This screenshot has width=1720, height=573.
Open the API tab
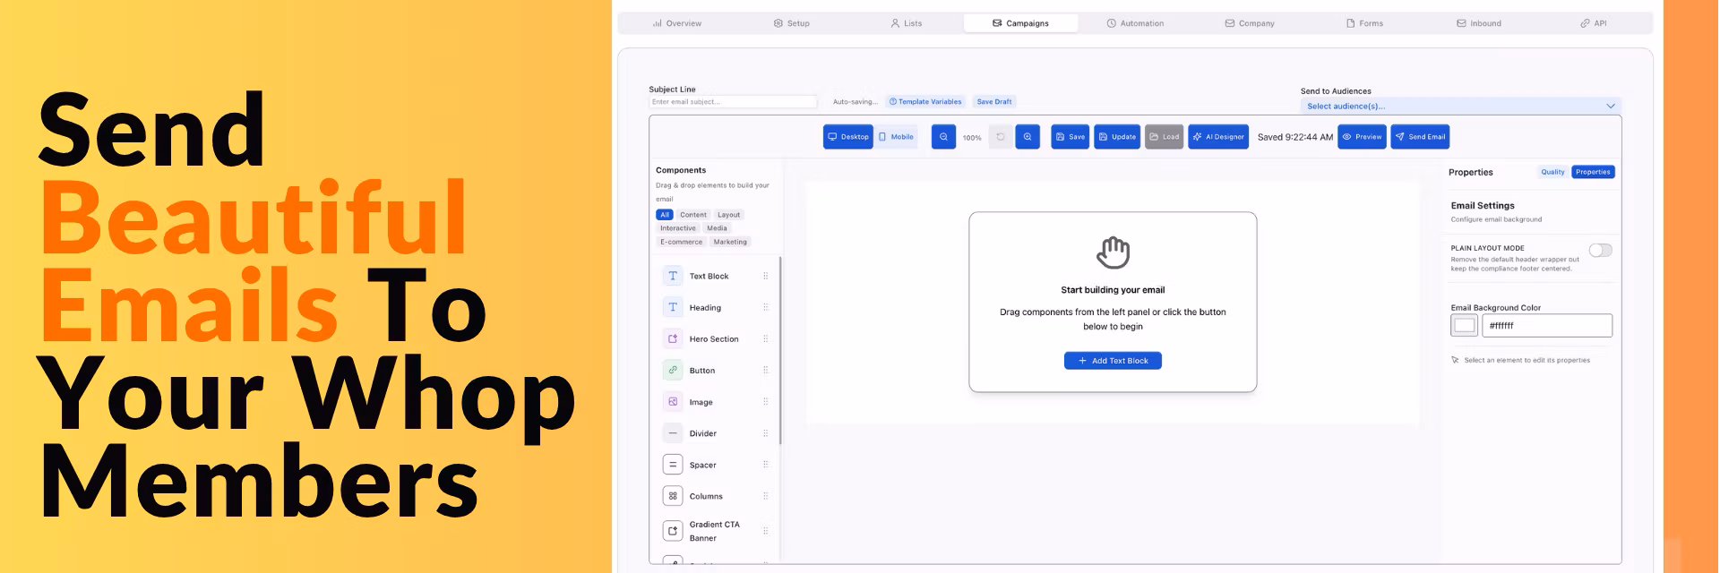1594,23
